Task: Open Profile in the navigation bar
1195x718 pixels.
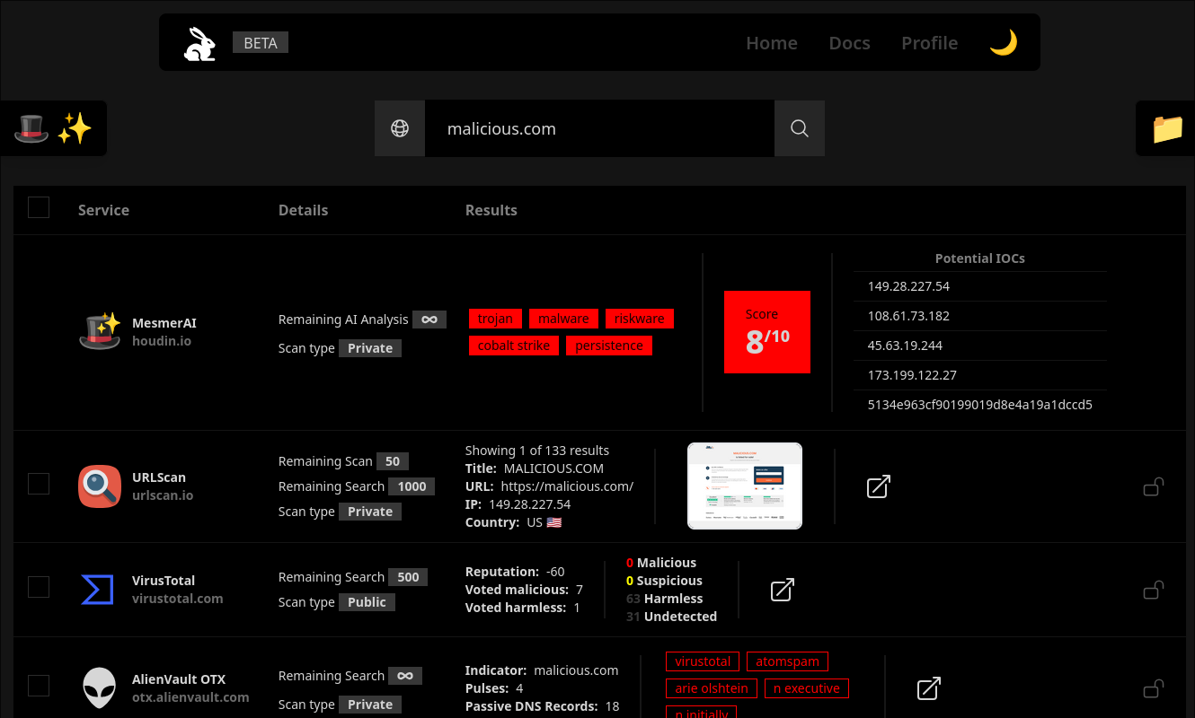Action: click(x=929, y=43)
